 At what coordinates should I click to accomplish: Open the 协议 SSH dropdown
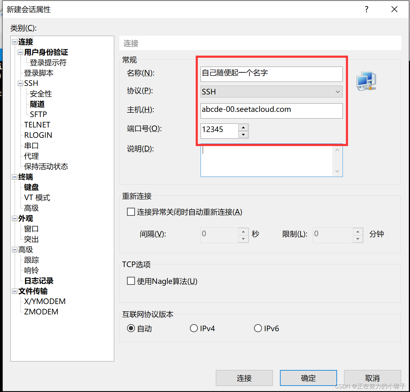click(x=271, y=92)
